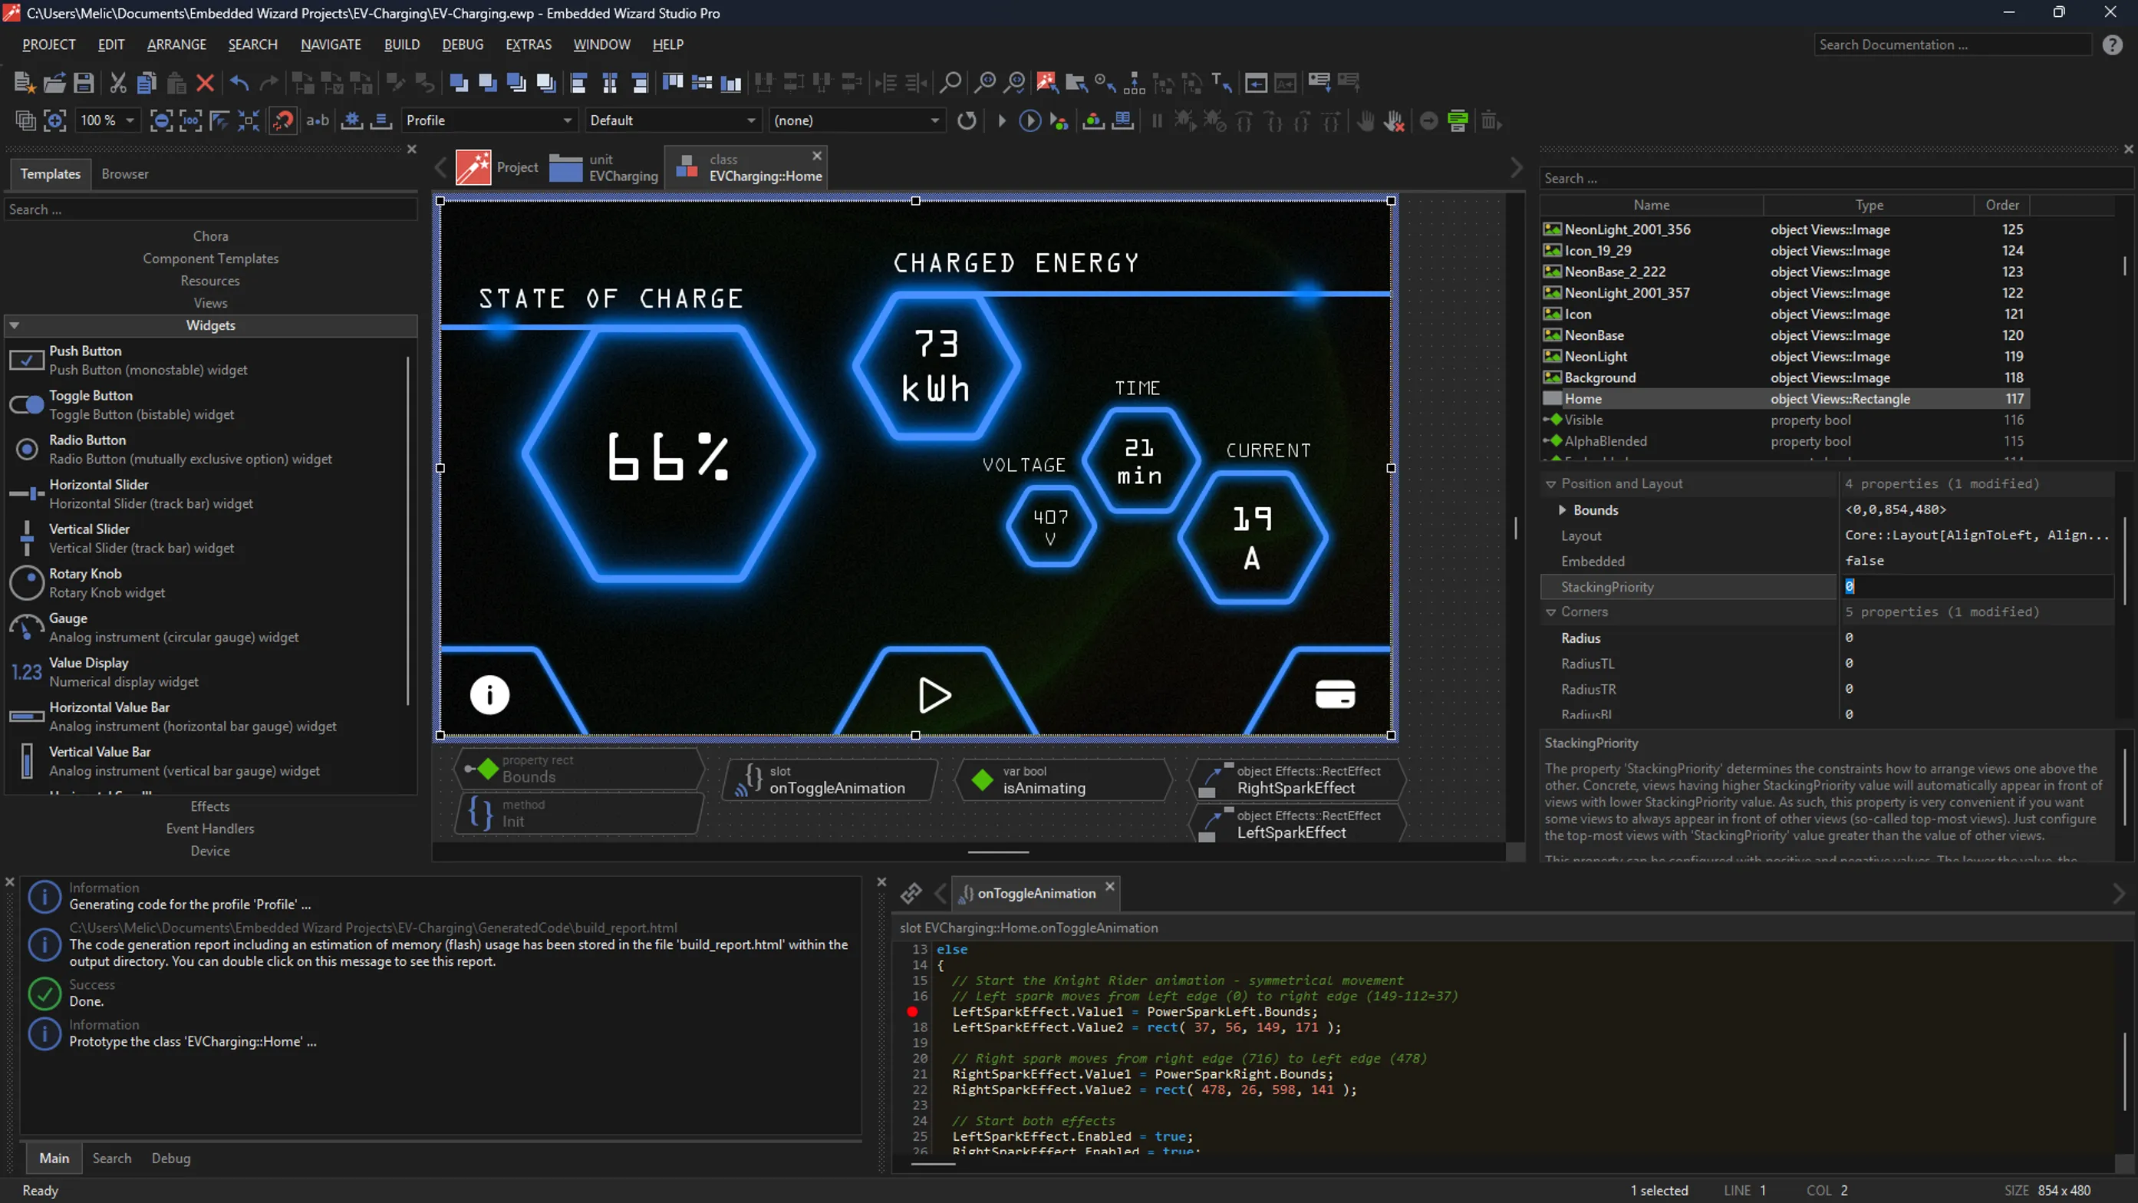2138x1203 pixels.
Task: Collapse the Corners property group
Action: pos(1550,612)
